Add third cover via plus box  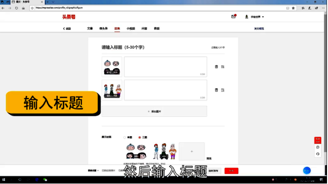(192, 151)
